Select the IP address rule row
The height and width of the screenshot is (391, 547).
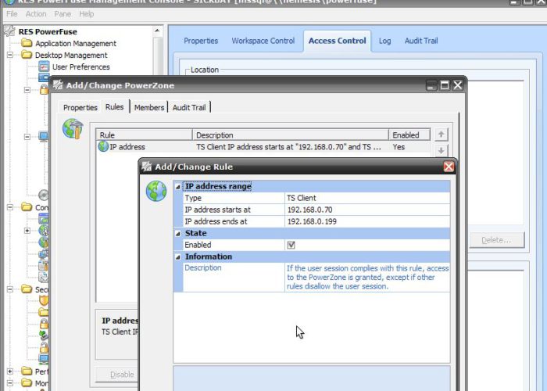click(263, 147)
